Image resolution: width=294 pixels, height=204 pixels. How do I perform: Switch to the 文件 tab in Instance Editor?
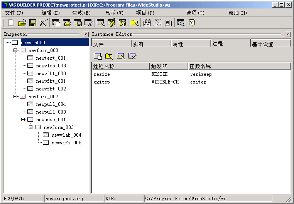coord(112,44)
